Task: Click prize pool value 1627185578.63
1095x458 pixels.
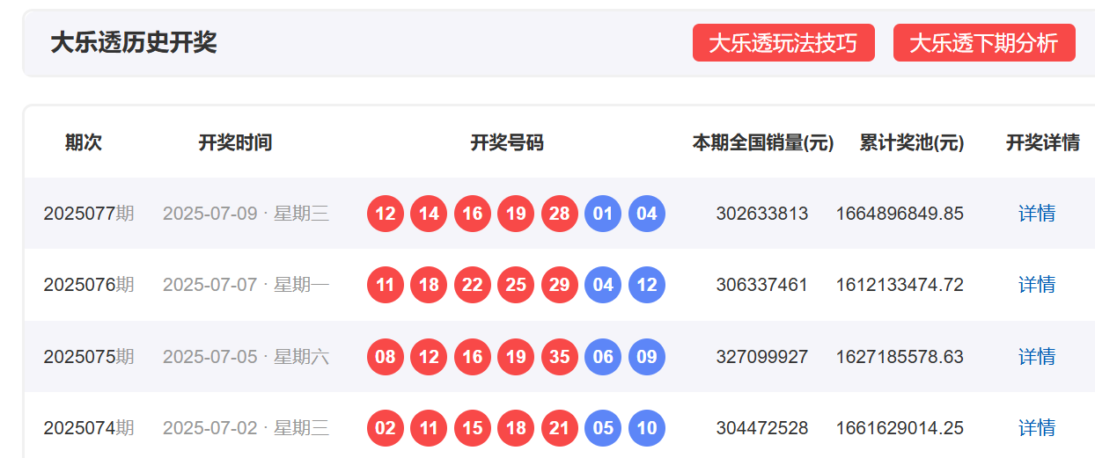Action: (900, 357)
